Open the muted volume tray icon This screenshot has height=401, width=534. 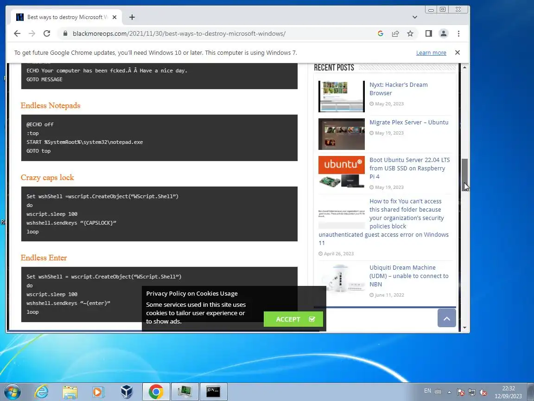click(483, 392)
